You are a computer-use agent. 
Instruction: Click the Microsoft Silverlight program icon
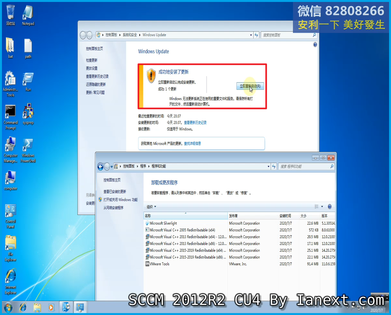click(147, 223)
